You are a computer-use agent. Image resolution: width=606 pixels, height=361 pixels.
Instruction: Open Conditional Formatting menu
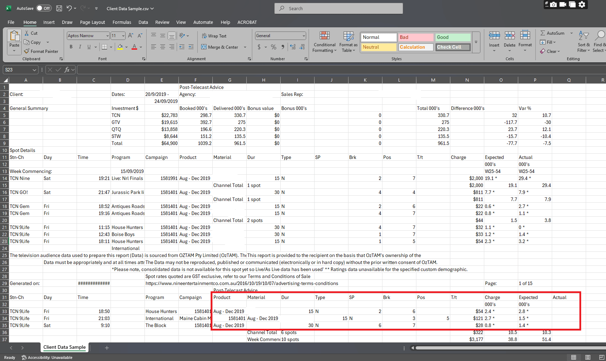point(325,42)
